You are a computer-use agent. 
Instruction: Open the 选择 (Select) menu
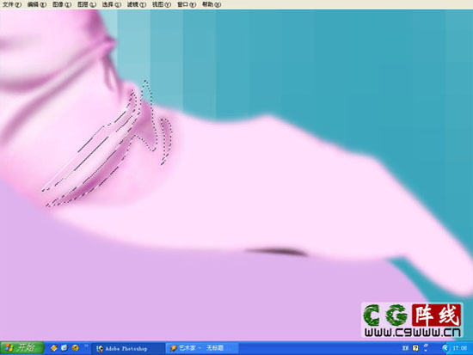(x=112, y=4)
